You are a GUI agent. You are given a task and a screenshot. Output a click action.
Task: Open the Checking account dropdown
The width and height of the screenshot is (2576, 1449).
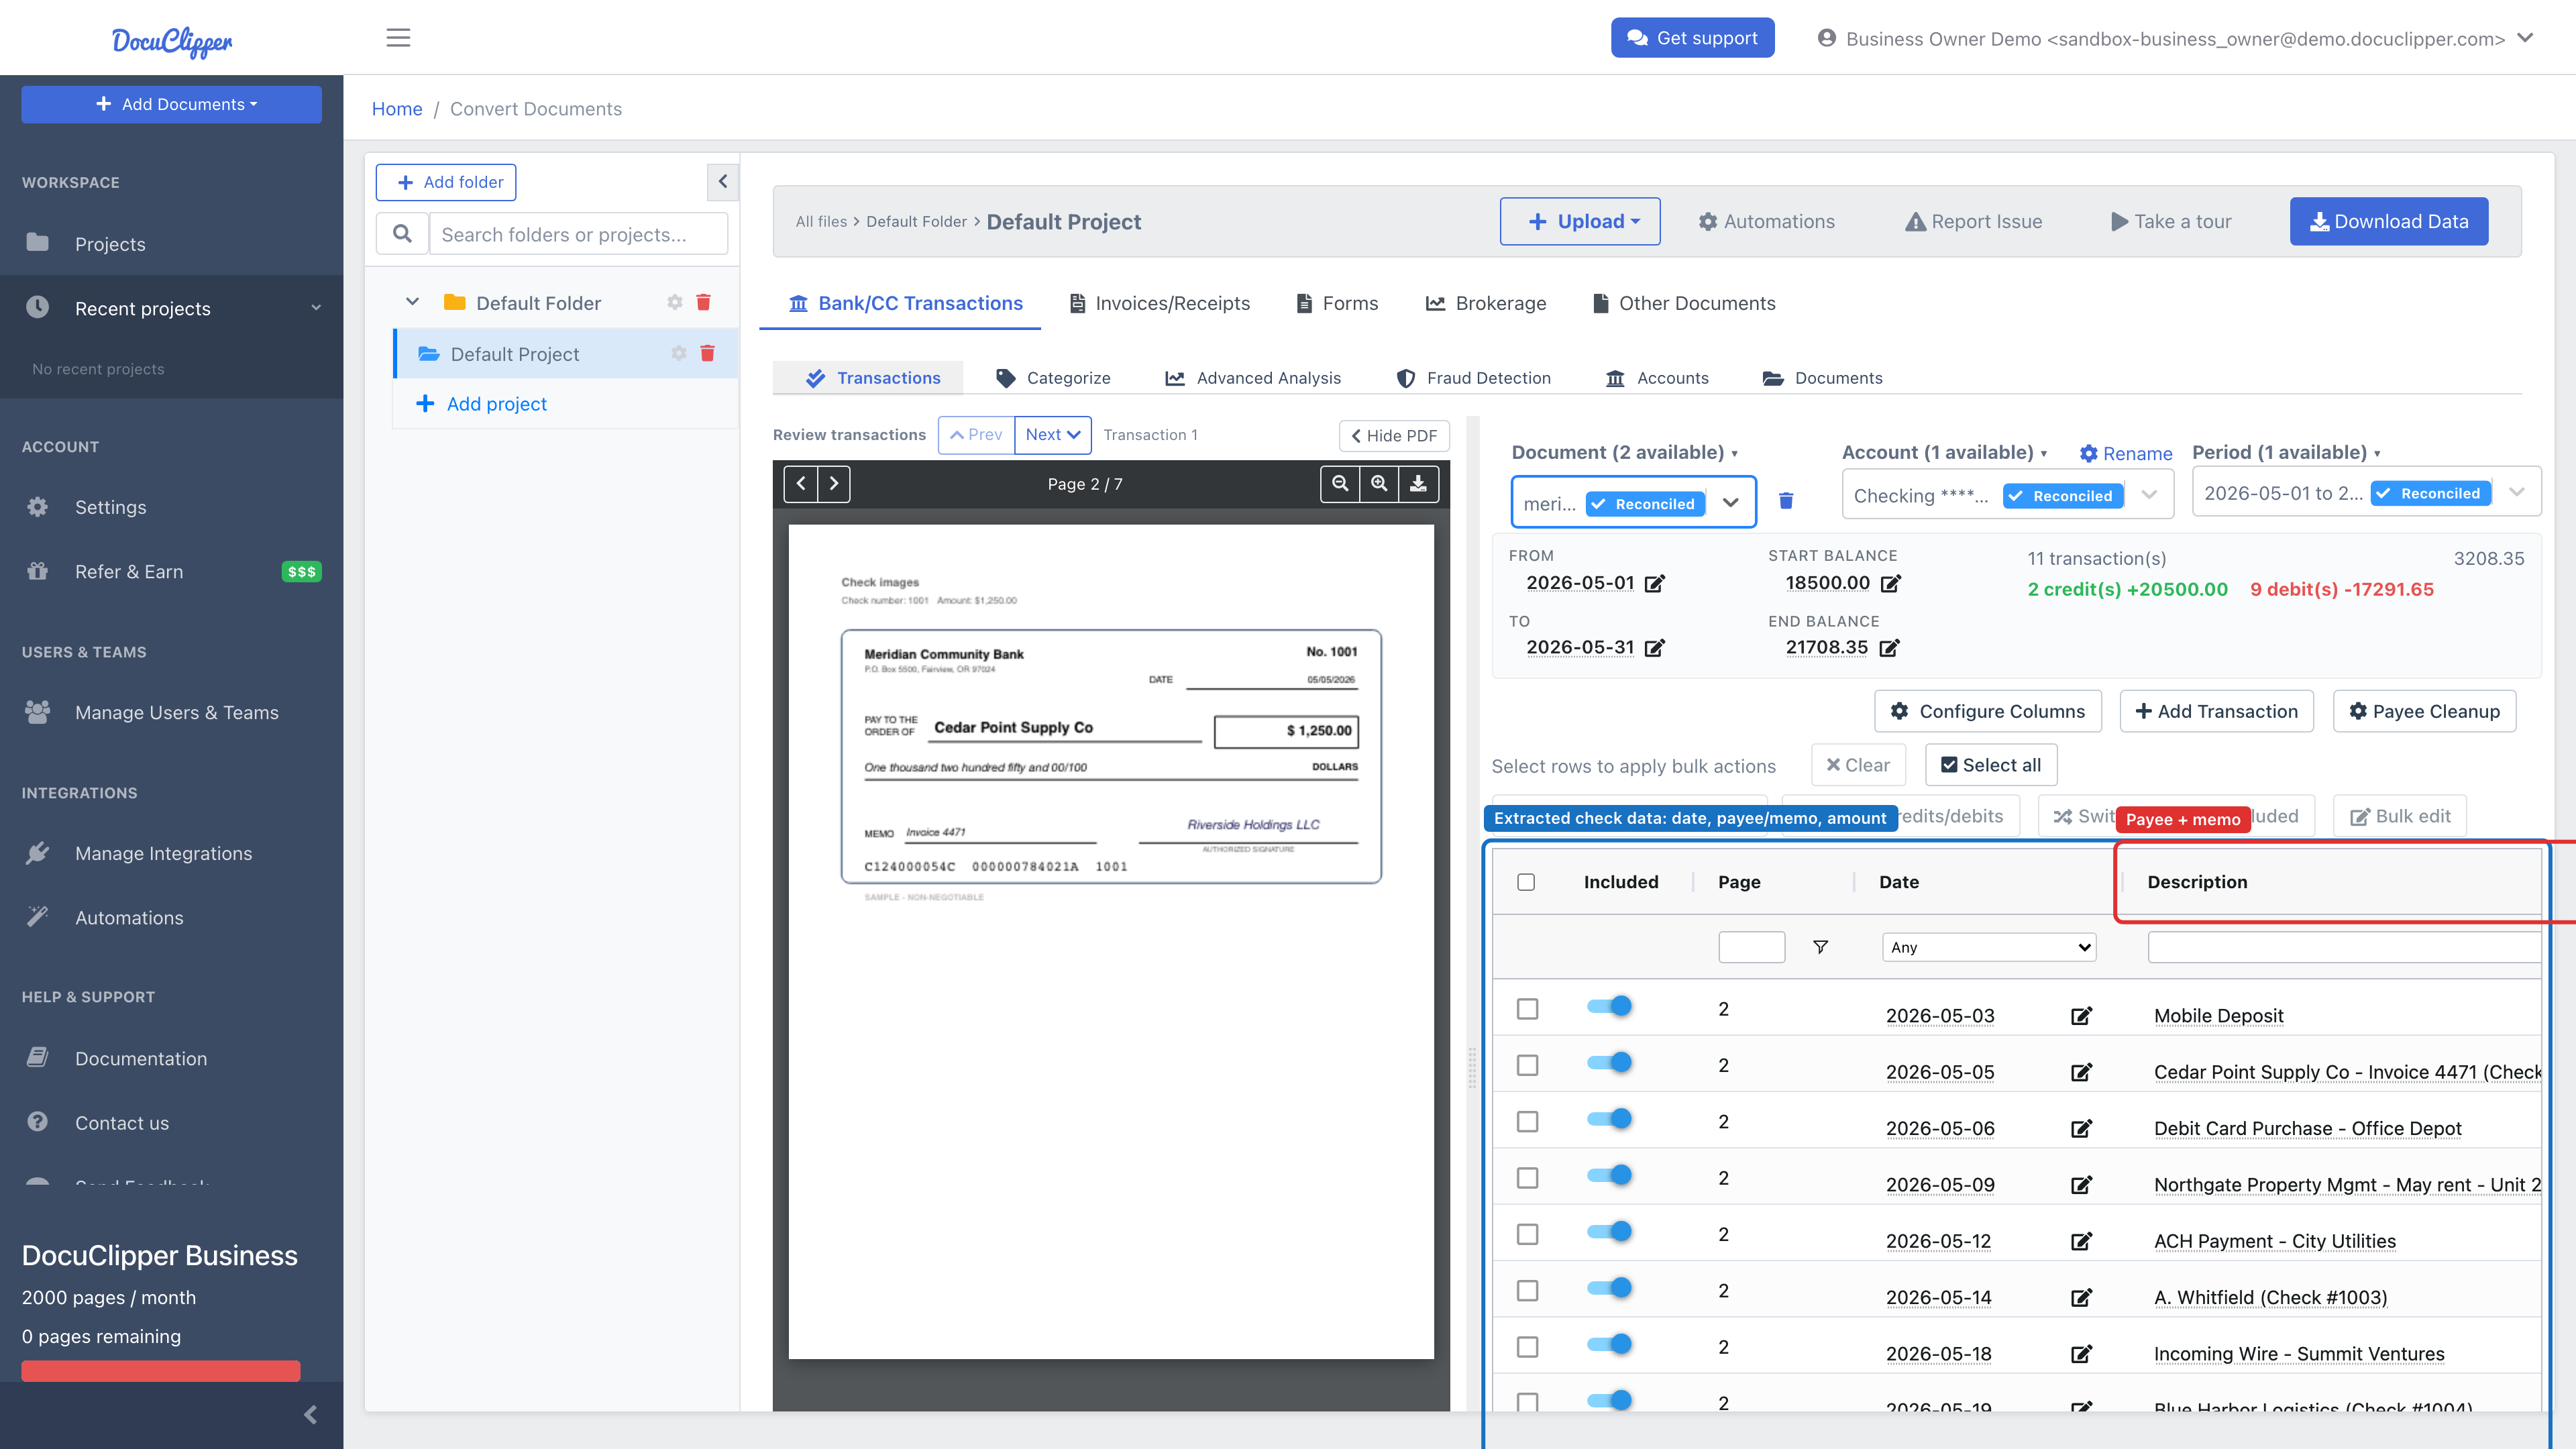pos(2008,495)
